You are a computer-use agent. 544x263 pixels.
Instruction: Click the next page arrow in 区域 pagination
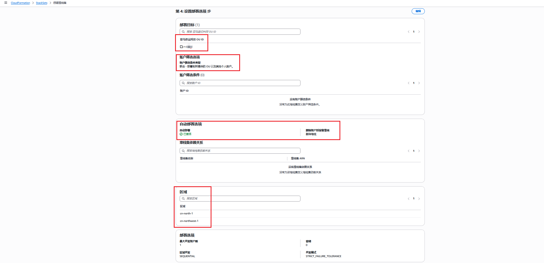click(x=419, y=199)
